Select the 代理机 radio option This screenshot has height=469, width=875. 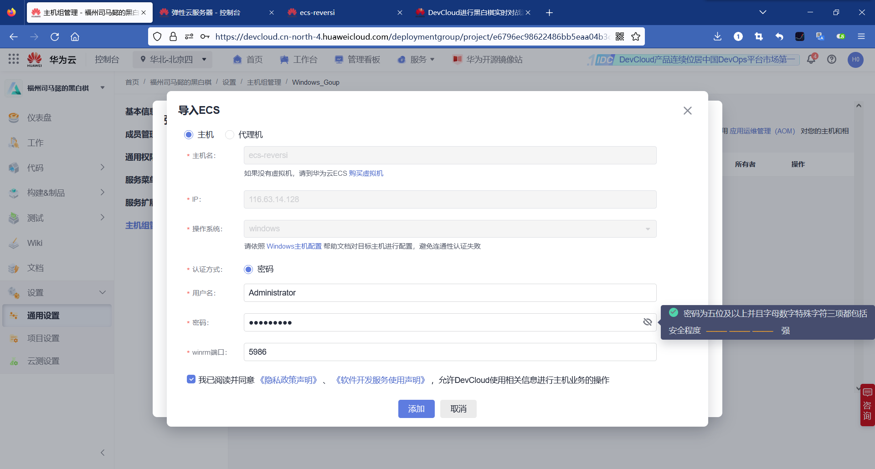[230, 135]
